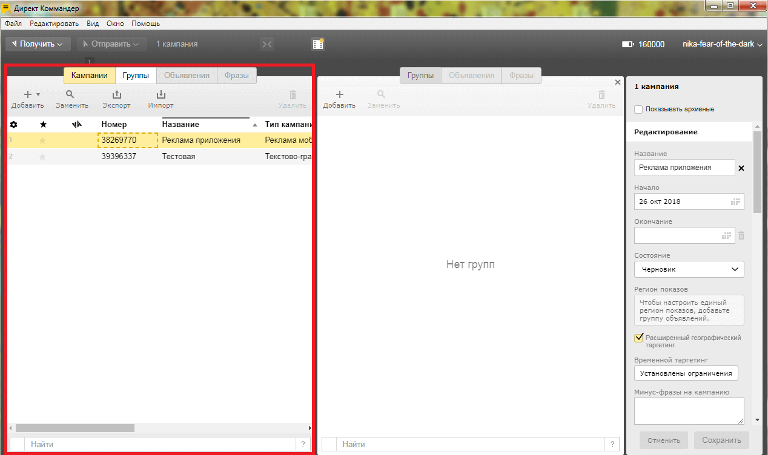Open the Редактировать menu

pos(54,24)
